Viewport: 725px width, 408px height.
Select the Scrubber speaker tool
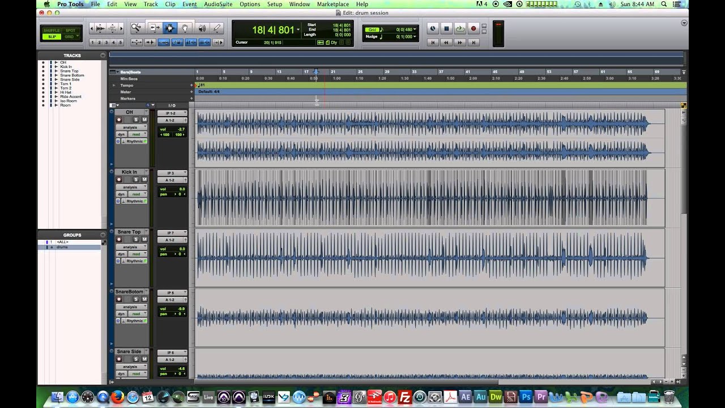pyautogui.click(x=201, y=28)
